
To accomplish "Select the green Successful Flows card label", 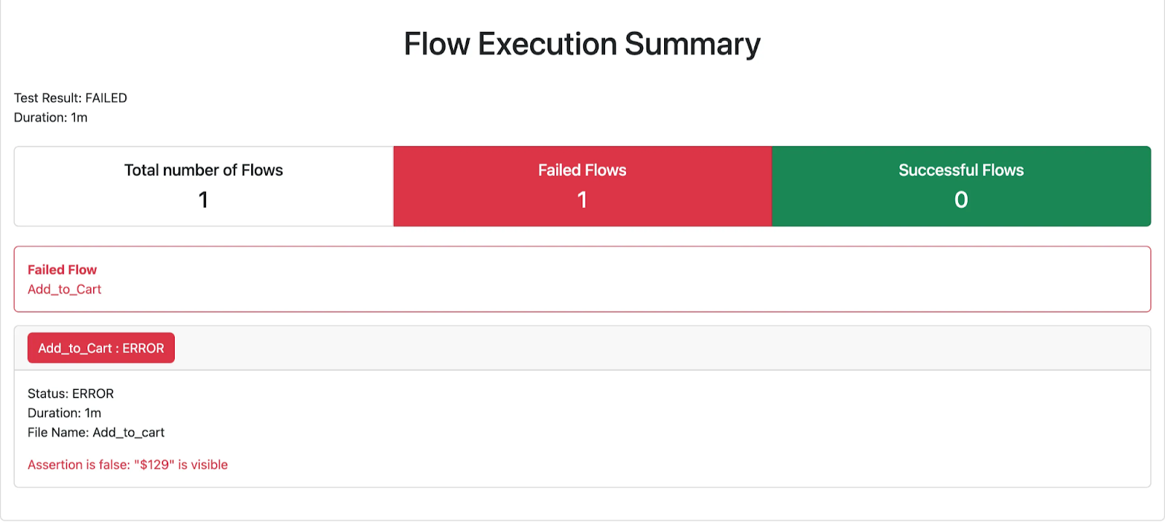I will tap(960, 170).
